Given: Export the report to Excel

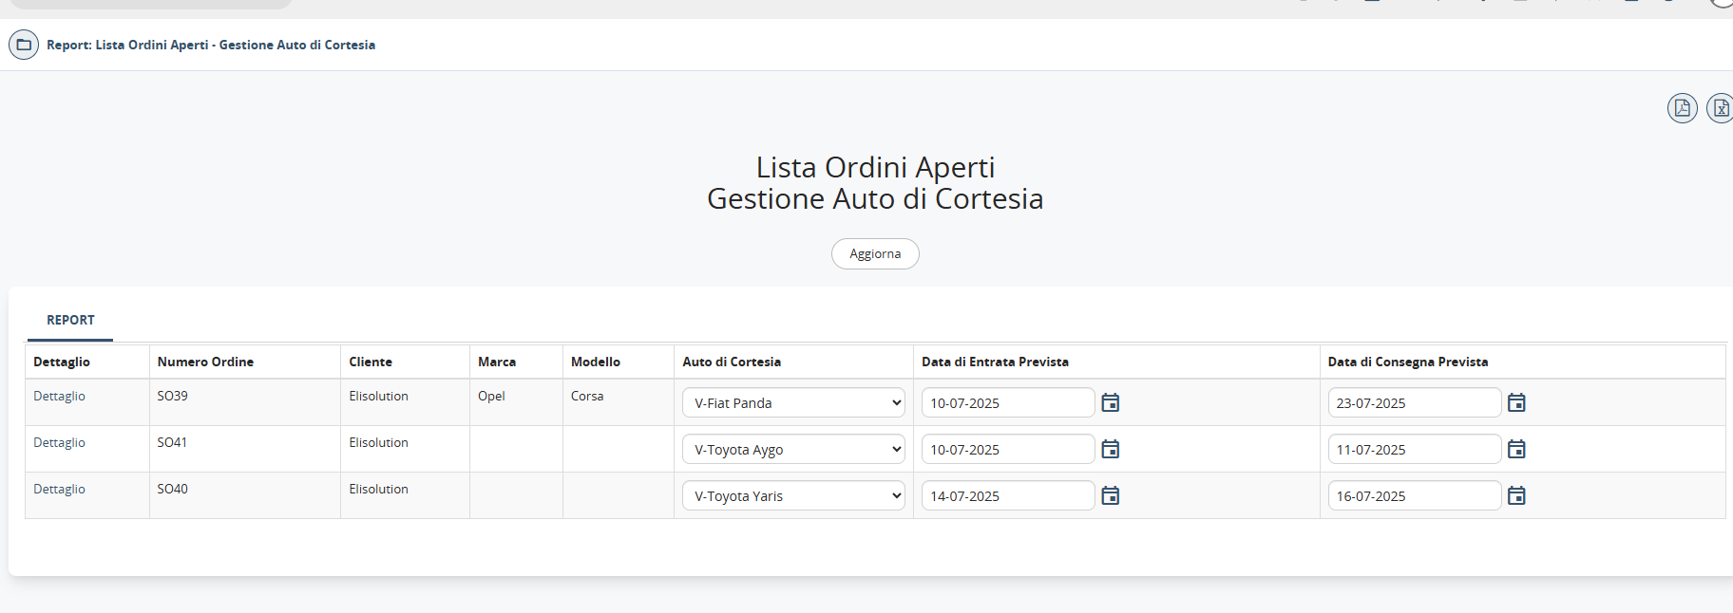Looking at the screenshot, I should (1720, 108).
